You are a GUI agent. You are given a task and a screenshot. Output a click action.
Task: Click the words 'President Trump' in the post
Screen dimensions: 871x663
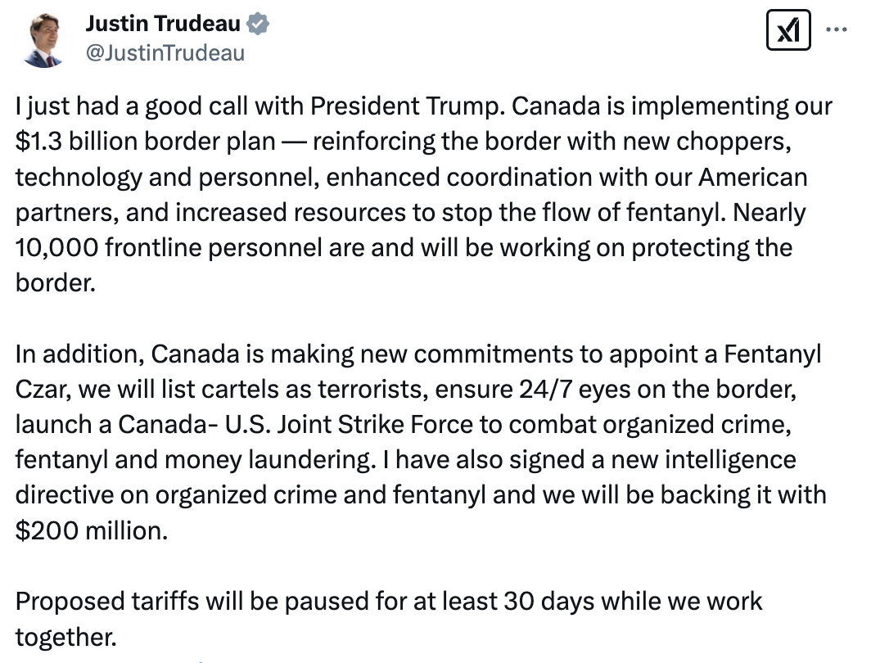point(407,106)
